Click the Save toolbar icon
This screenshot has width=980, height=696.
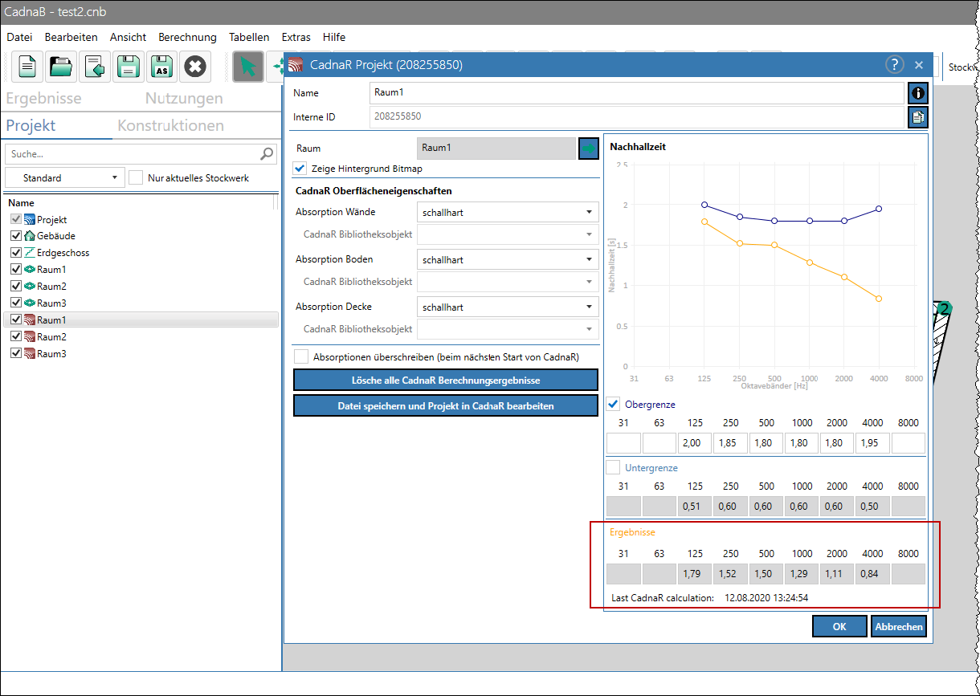click(129, 67)
